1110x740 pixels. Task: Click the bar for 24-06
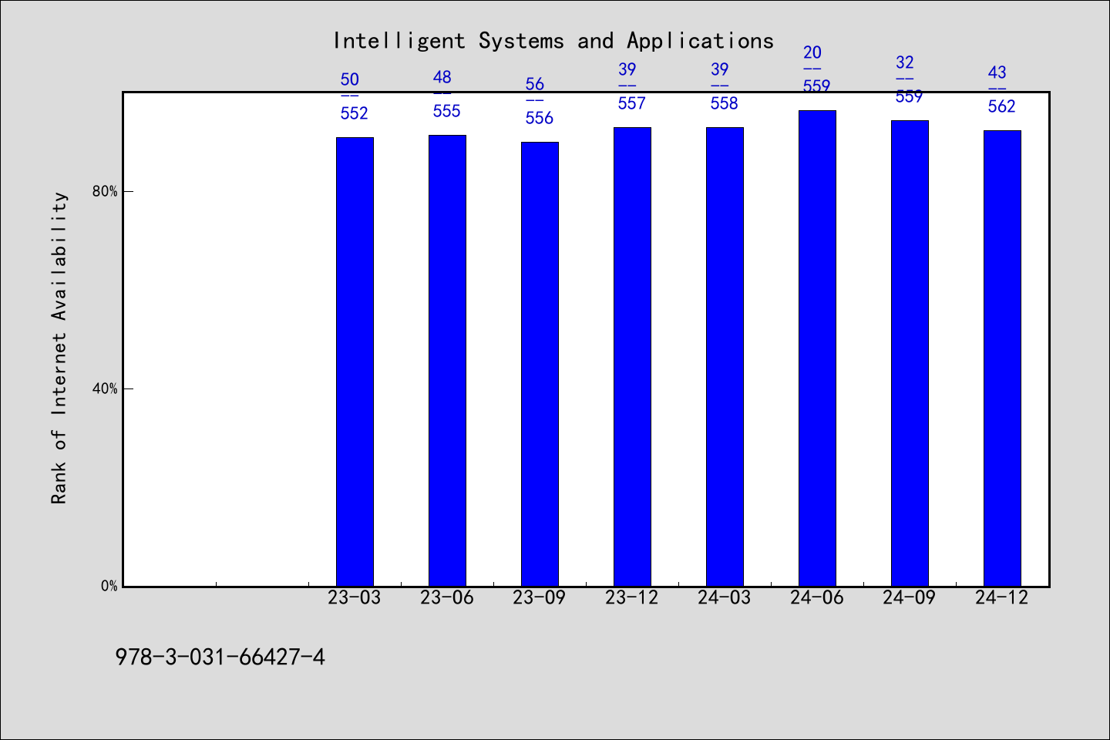pos(817,348)
